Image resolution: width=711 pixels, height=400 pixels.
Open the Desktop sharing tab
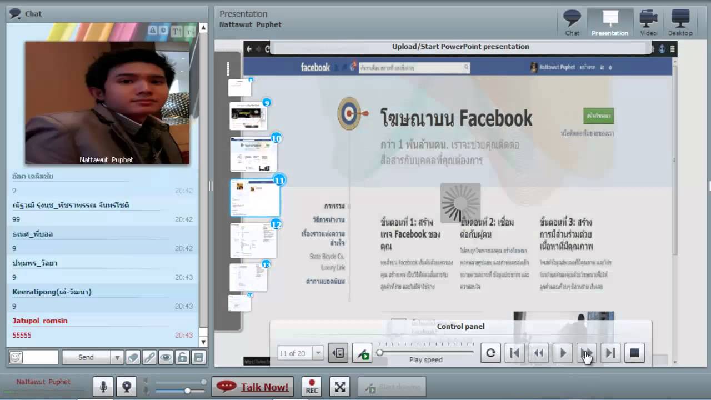pos(680,23)
